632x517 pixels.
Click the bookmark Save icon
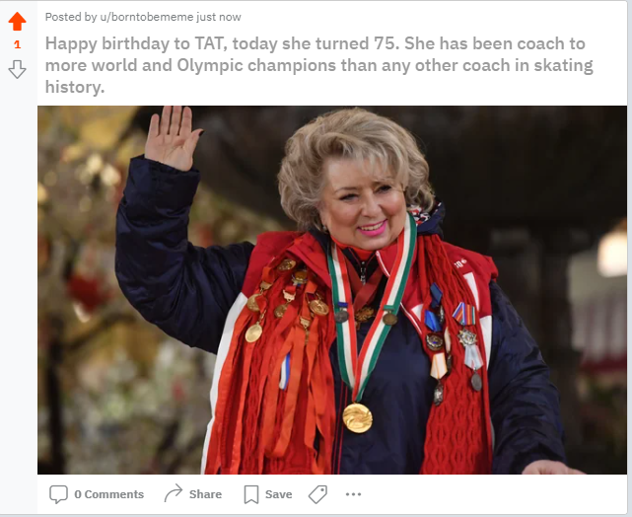(x=251, y=494)
